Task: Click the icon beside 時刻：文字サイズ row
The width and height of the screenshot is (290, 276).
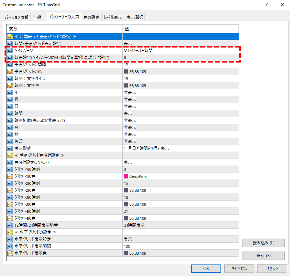Action: (10, 79)
